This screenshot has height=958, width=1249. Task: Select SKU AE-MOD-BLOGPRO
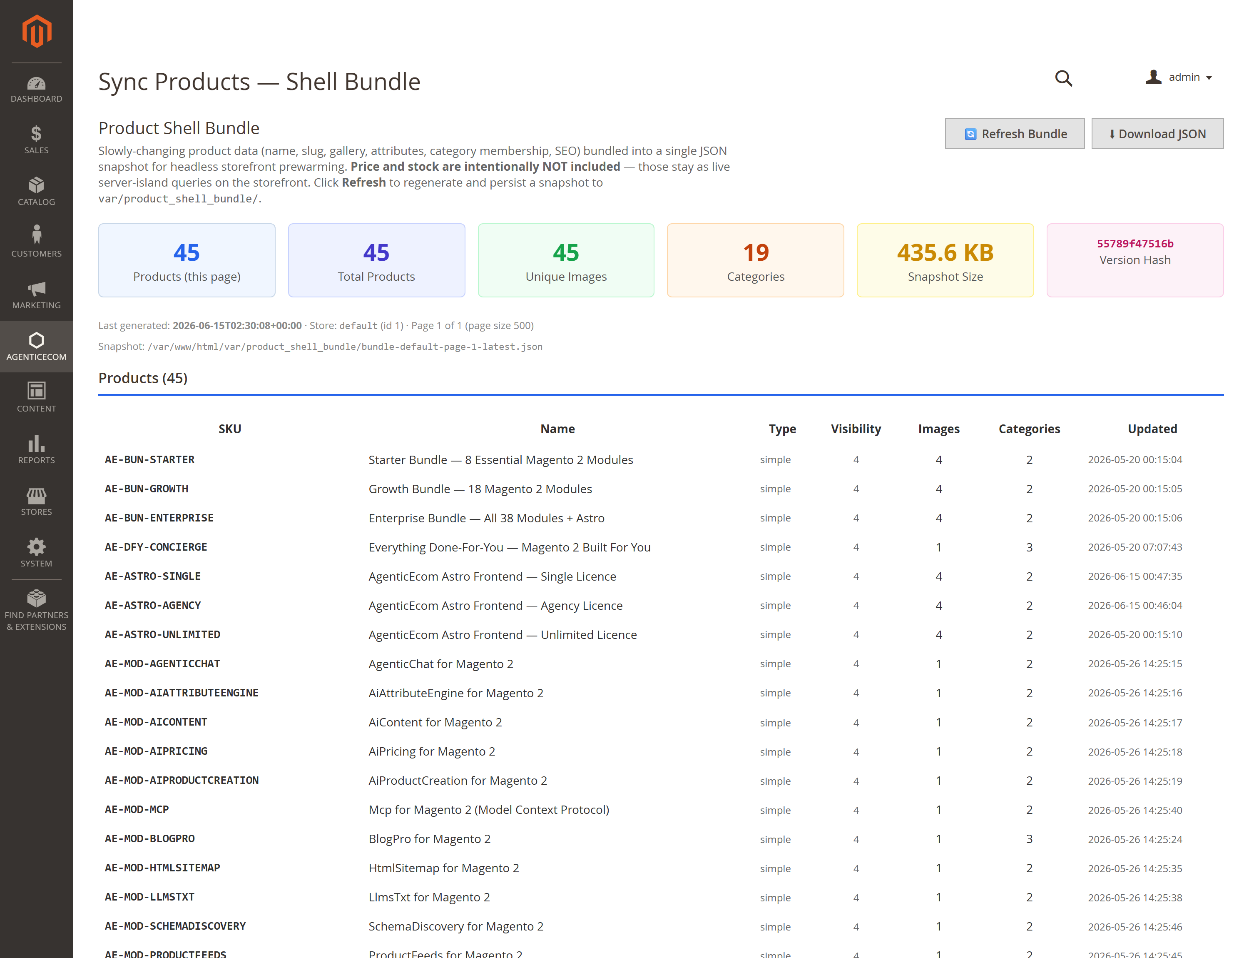149,838
